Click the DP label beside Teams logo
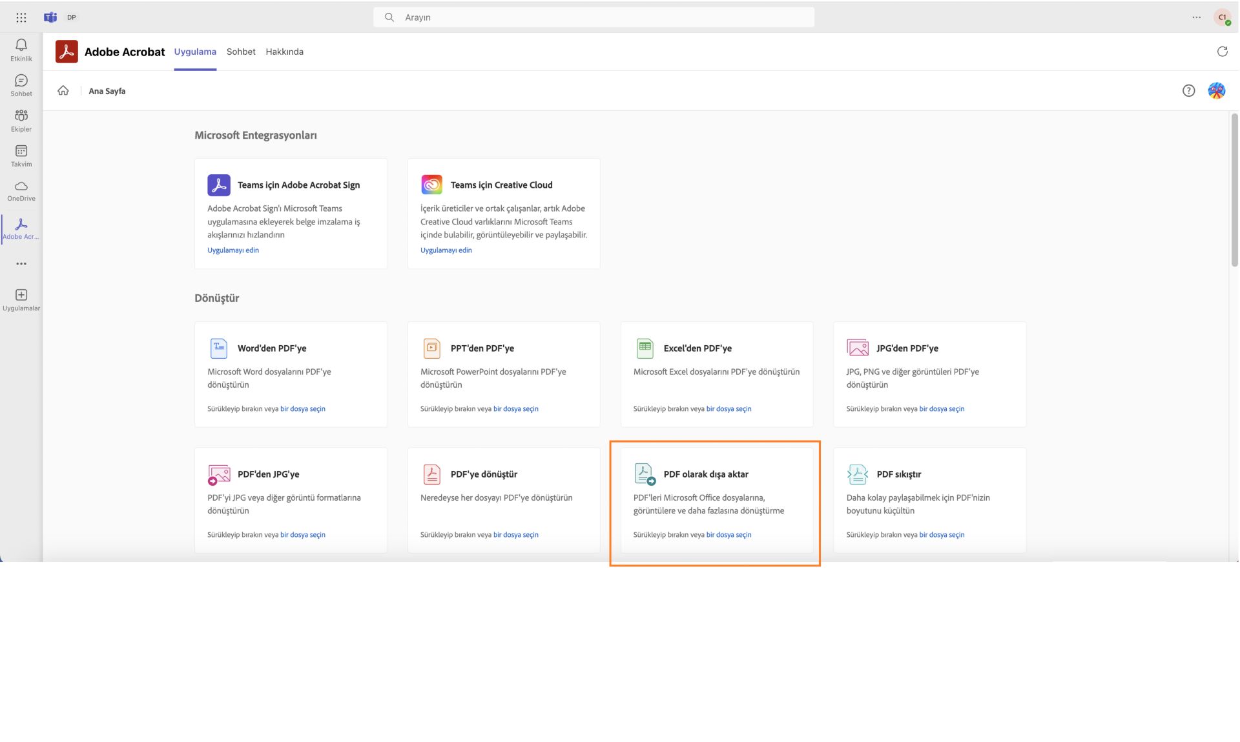 pyautogui.click(x=72, y=17)
